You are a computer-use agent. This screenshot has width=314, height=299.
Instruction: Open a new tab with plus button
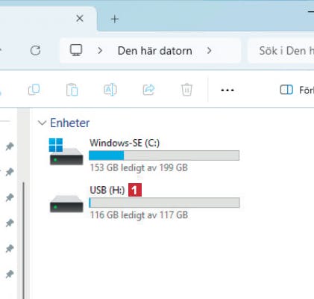pos(115,19)
